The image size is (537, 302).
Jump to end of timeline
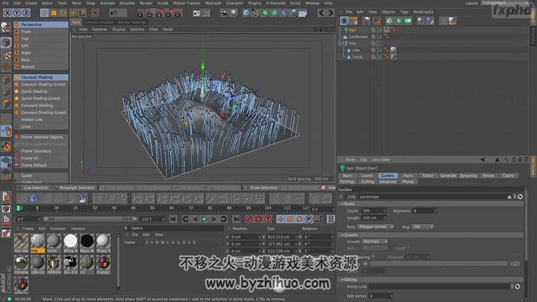236,219
